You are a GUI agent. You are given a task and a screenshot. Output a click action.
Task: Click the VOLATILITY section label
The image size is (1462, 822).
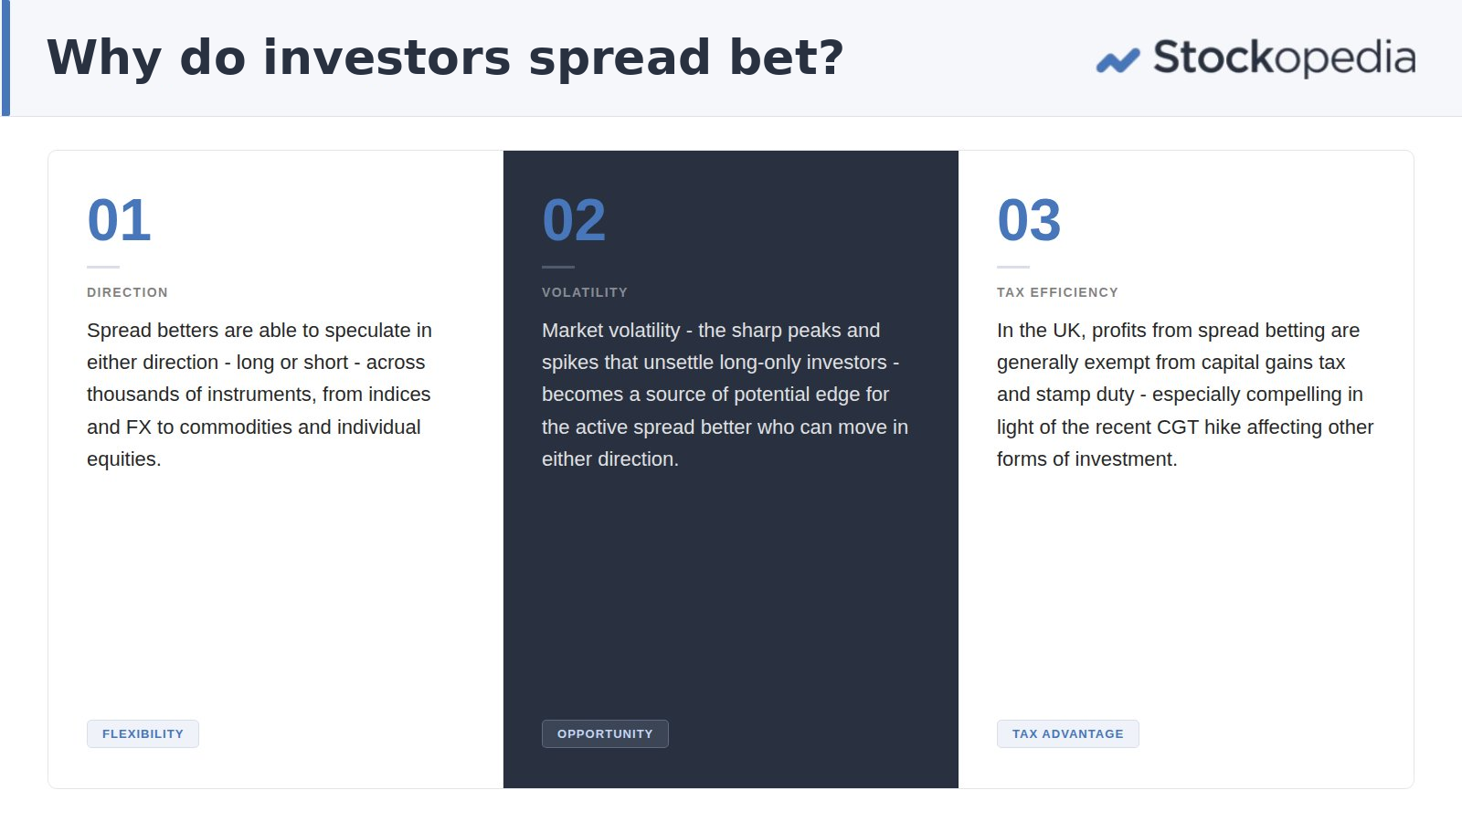pos(585,292)
